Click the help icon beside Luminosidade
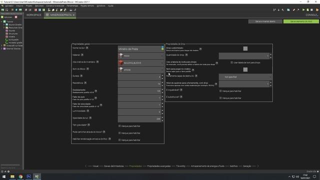This screenshot has width=320, height=180. (x=88, y=111)
